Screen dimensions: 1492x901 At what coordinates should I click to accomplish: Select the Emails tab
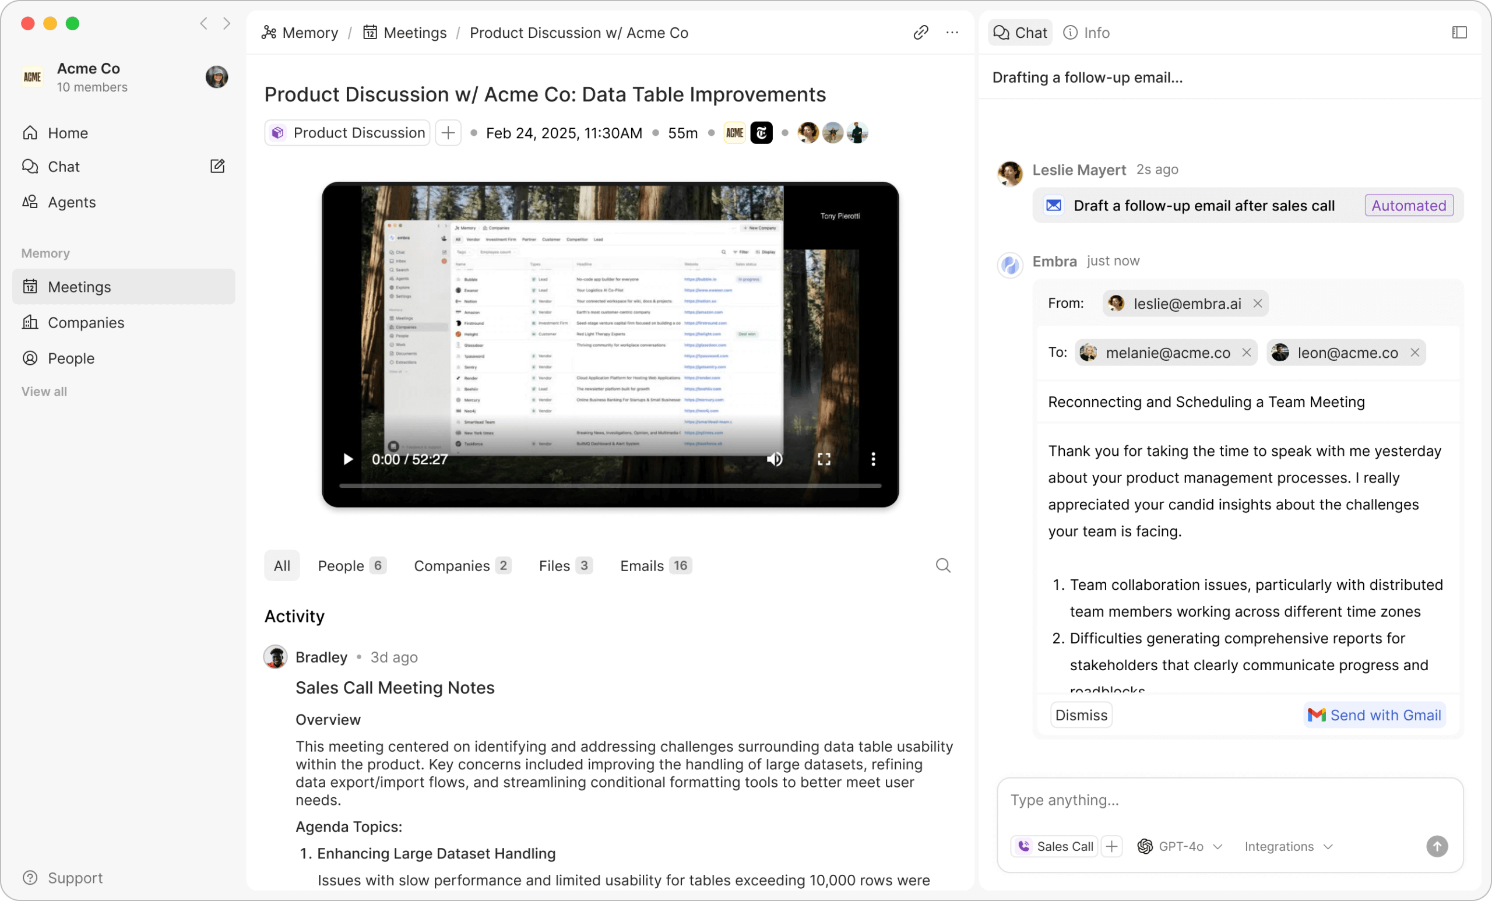pyautogui.click(x=654, y=565)
